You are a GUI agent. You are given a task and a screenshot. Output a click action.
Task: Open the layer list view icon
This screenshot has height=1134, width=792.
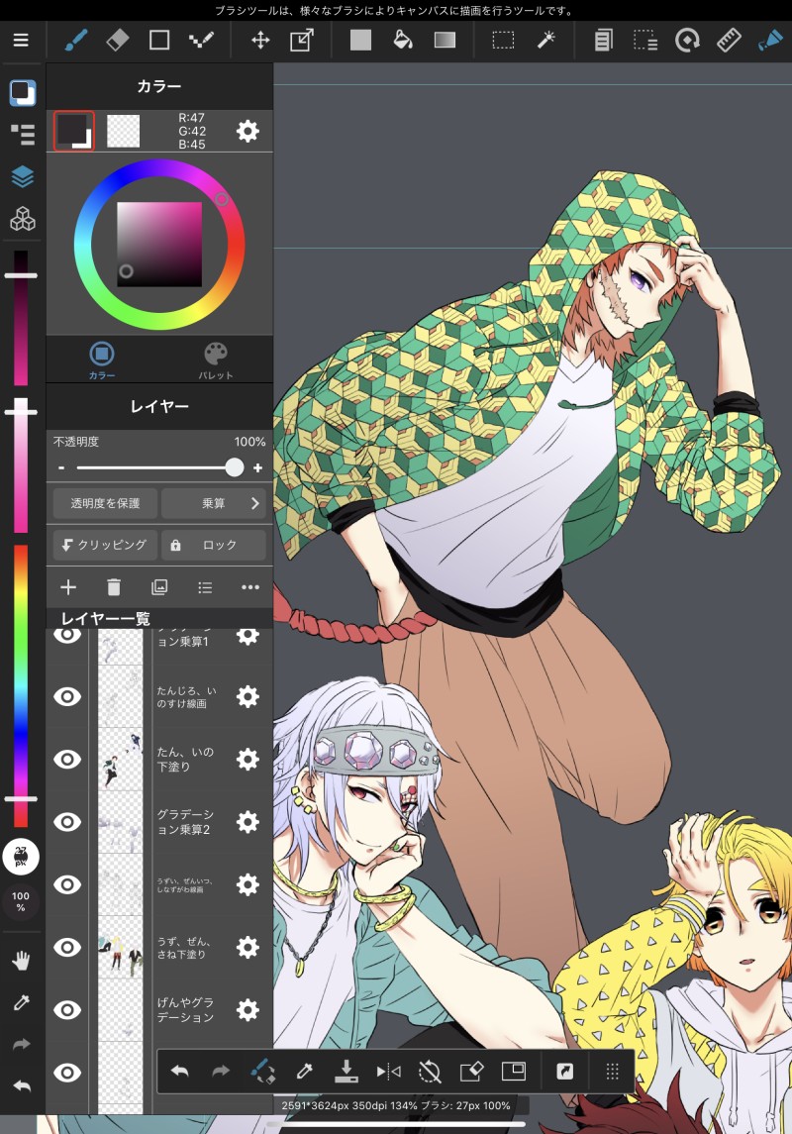click(x=205, y=587)
